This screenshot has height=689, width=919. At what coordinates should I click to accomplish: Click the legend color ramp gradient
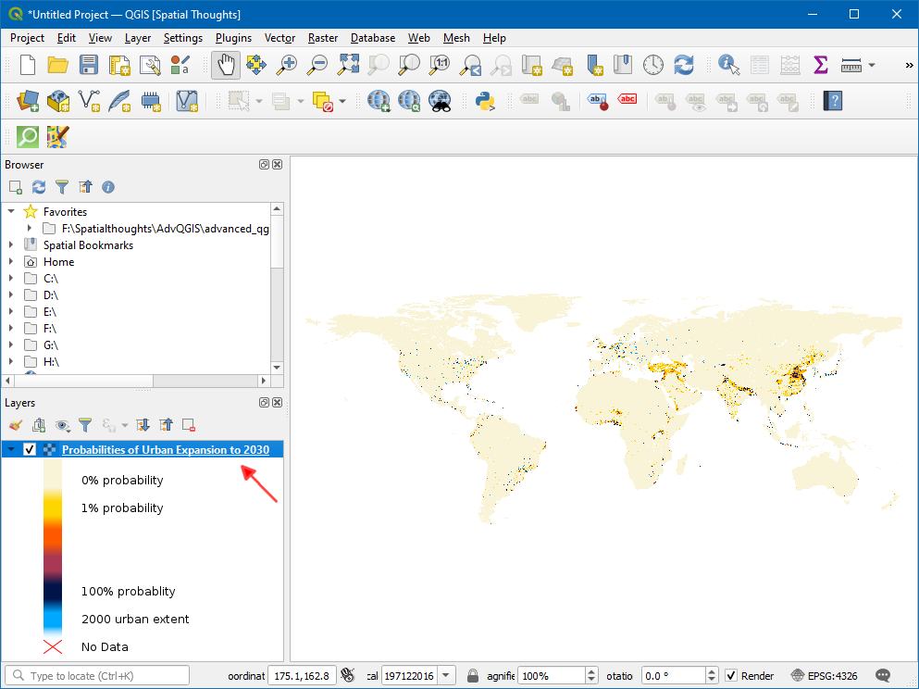tap(53, 546)
